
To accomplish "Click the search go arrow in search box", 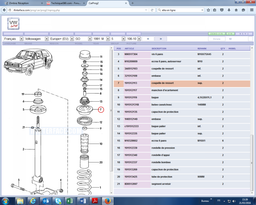I will (x=202, y=10).
